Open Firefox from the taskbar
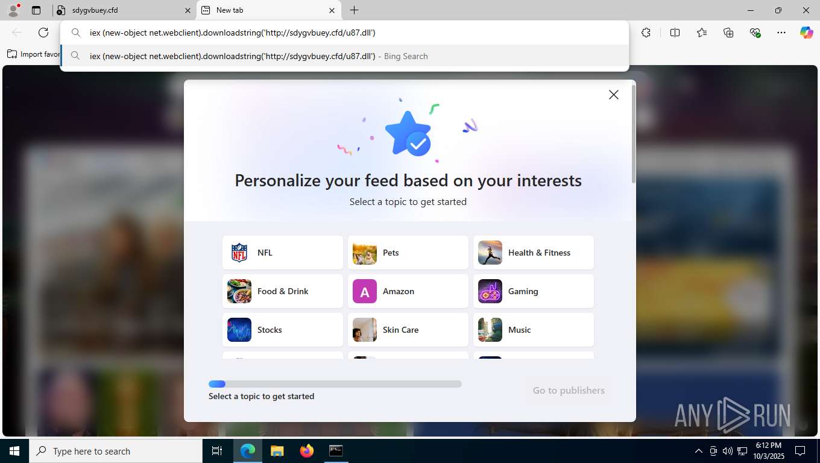This screenshot has width=820, height=463. pyautogui.click(x=306, y=451)
